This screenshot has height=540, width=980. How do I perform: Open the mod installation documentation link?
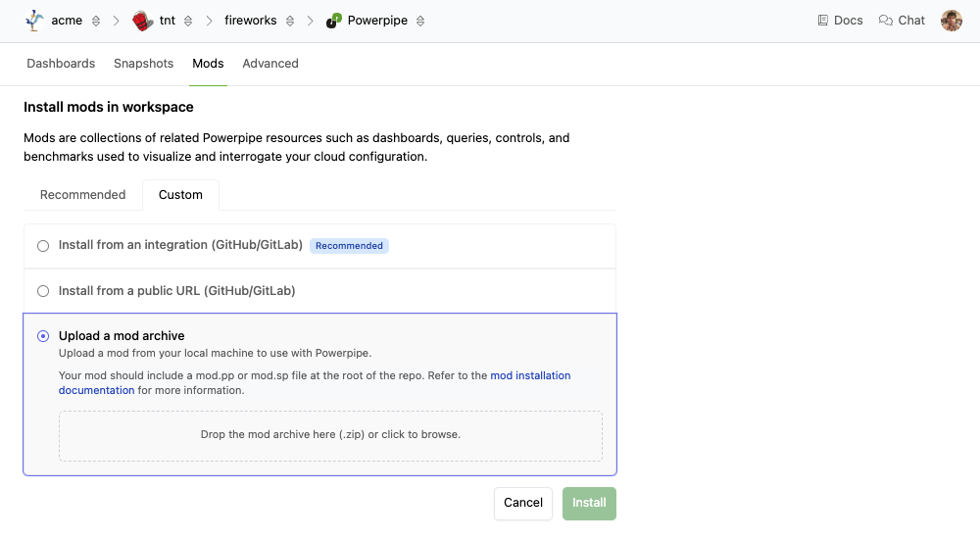click(530, 376)
